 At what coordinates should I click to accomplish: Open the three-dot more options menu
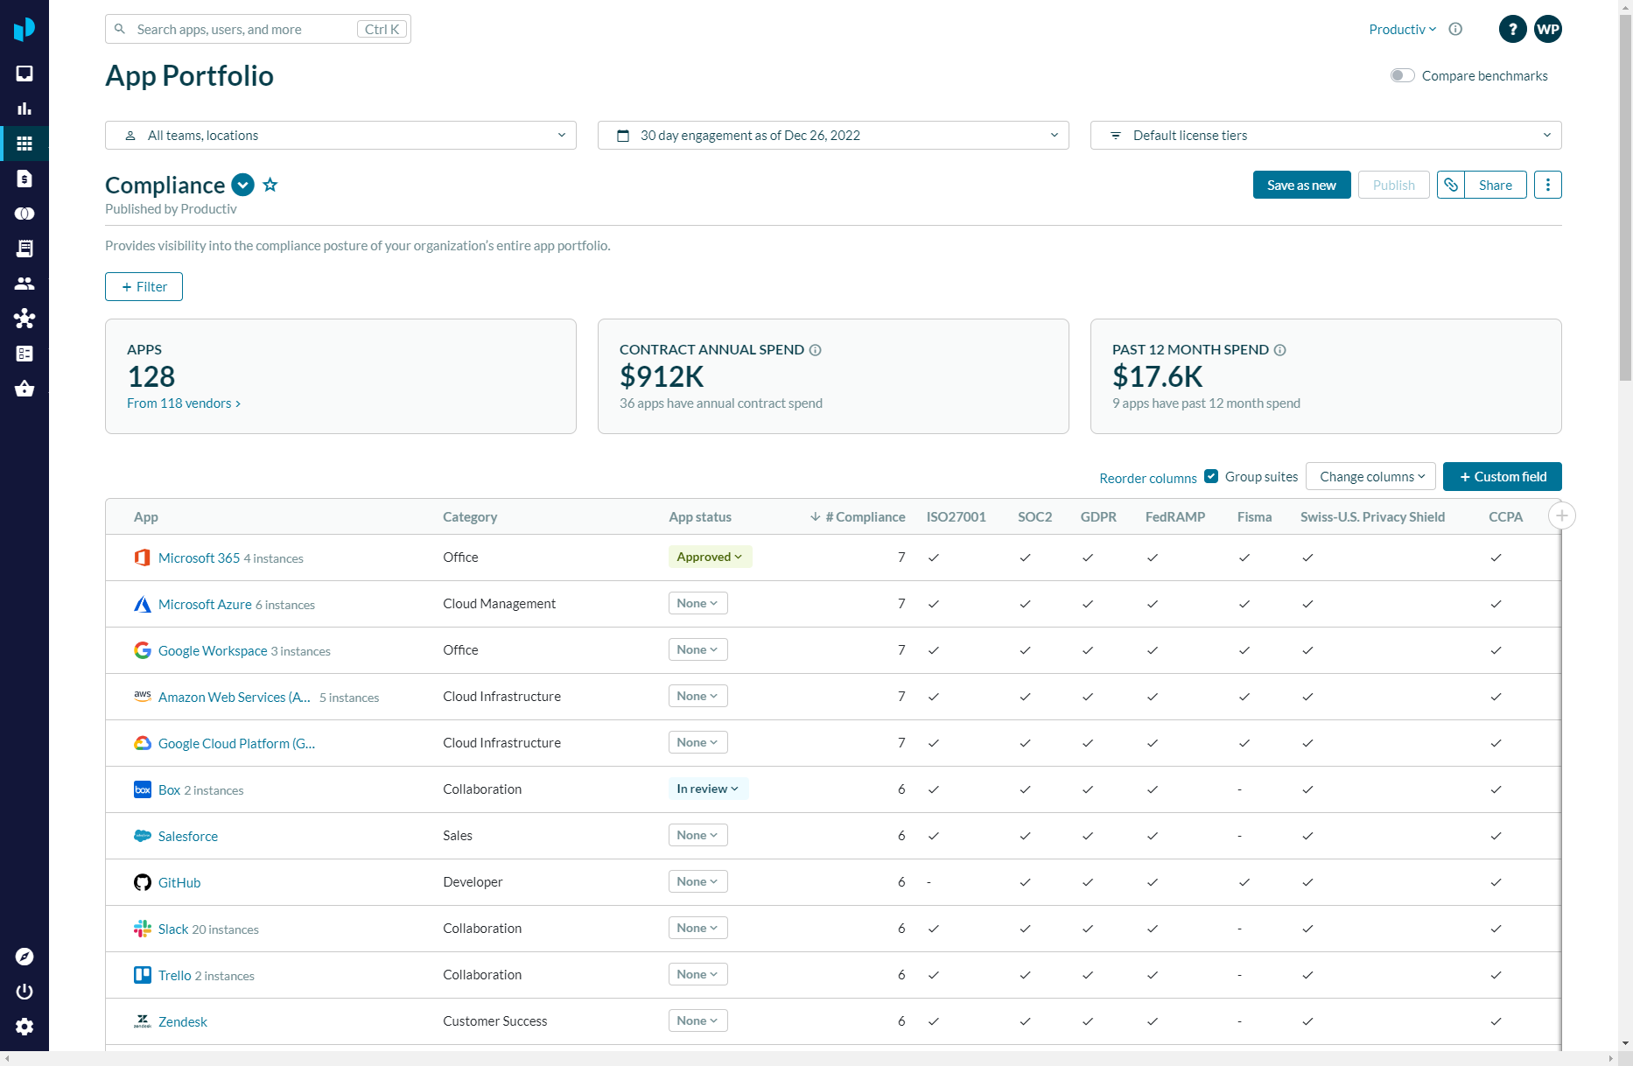click(1547, 185)
